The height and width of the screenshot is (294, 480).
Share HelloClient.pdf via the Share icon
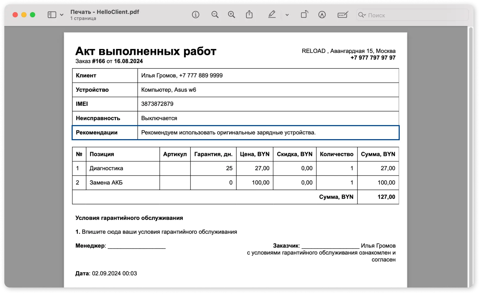tap(249, 15)
